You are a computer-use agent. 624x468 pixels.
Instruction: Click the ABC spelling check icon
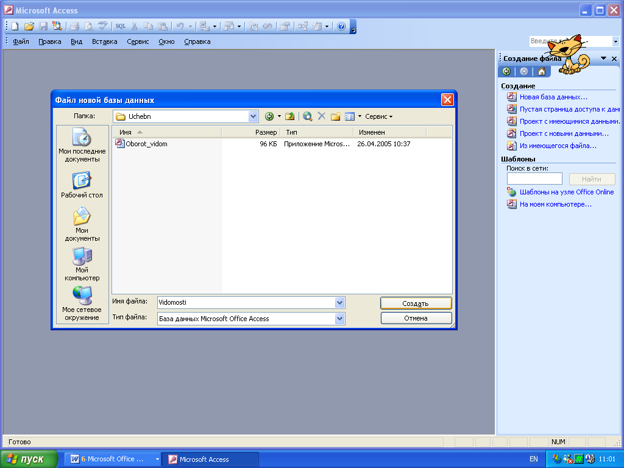tap(103, 27)
